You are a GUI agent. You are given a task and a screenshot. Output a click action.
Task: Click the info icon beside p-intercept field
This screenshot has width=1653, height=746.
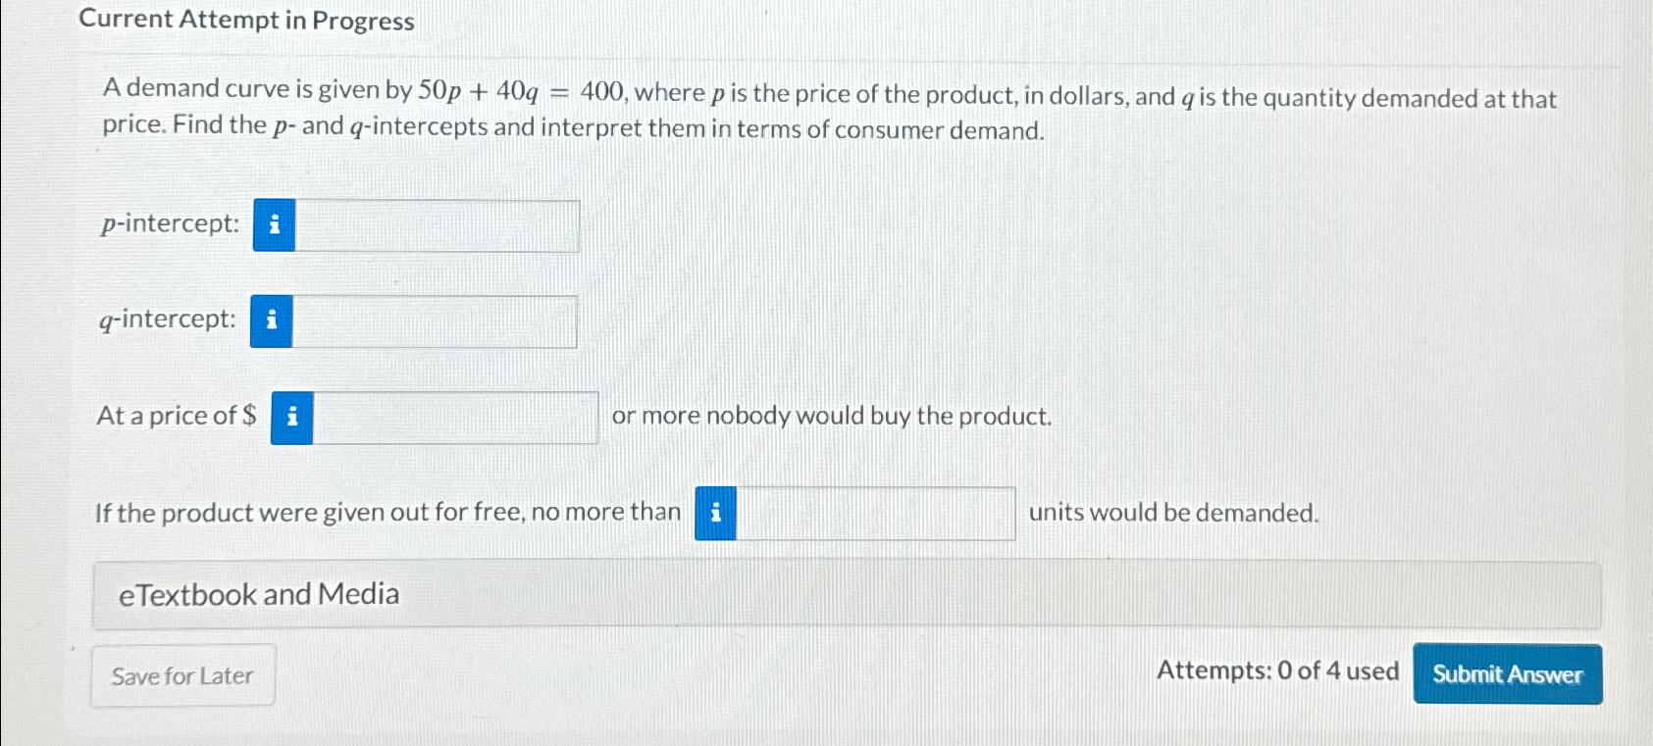click(275, 224)
